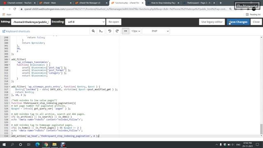This screenshot has height=148, width=263.
Task: Open the PHP language mode dropdown
Action: [156, 31]
